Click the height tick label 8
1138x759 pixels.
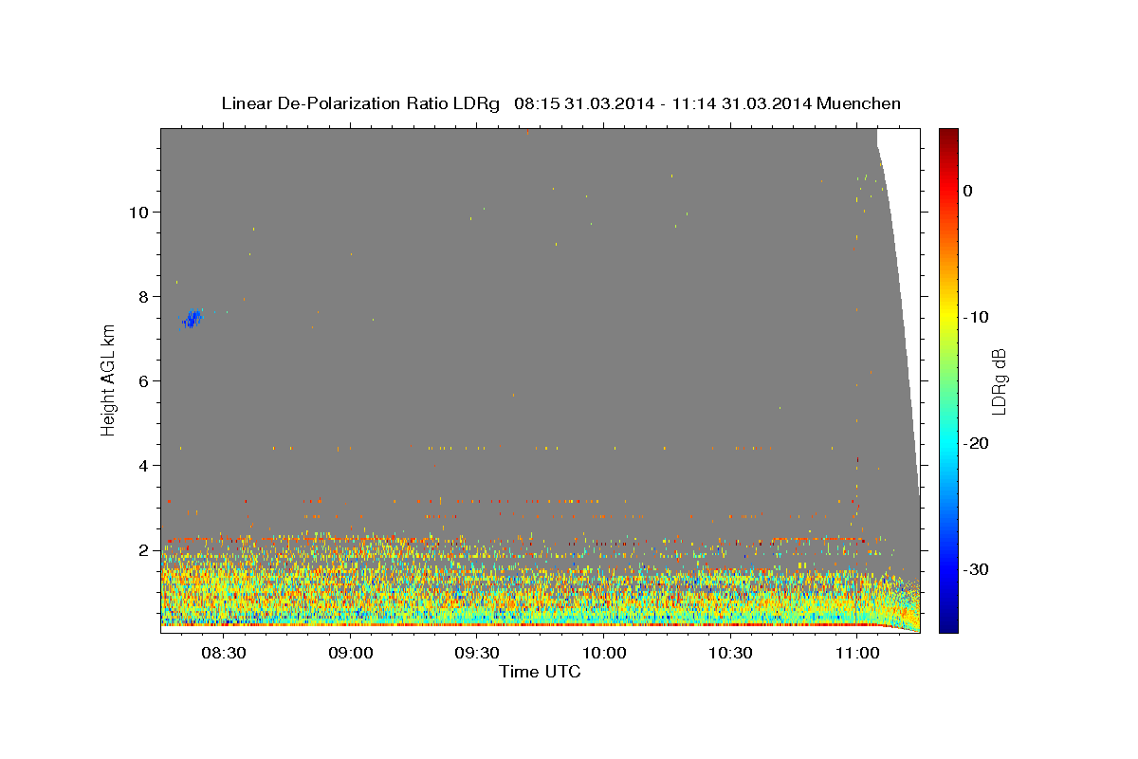point(144,296)
